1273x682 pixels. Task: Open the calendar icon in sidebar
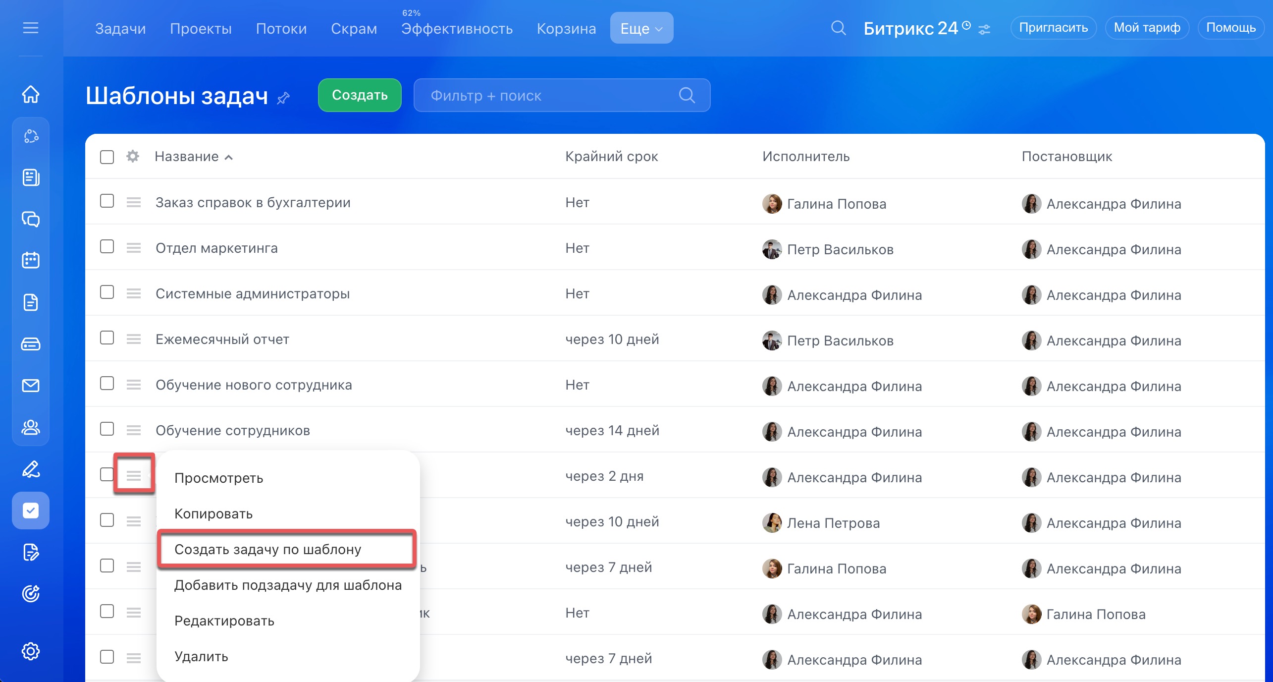click(31, 260)
